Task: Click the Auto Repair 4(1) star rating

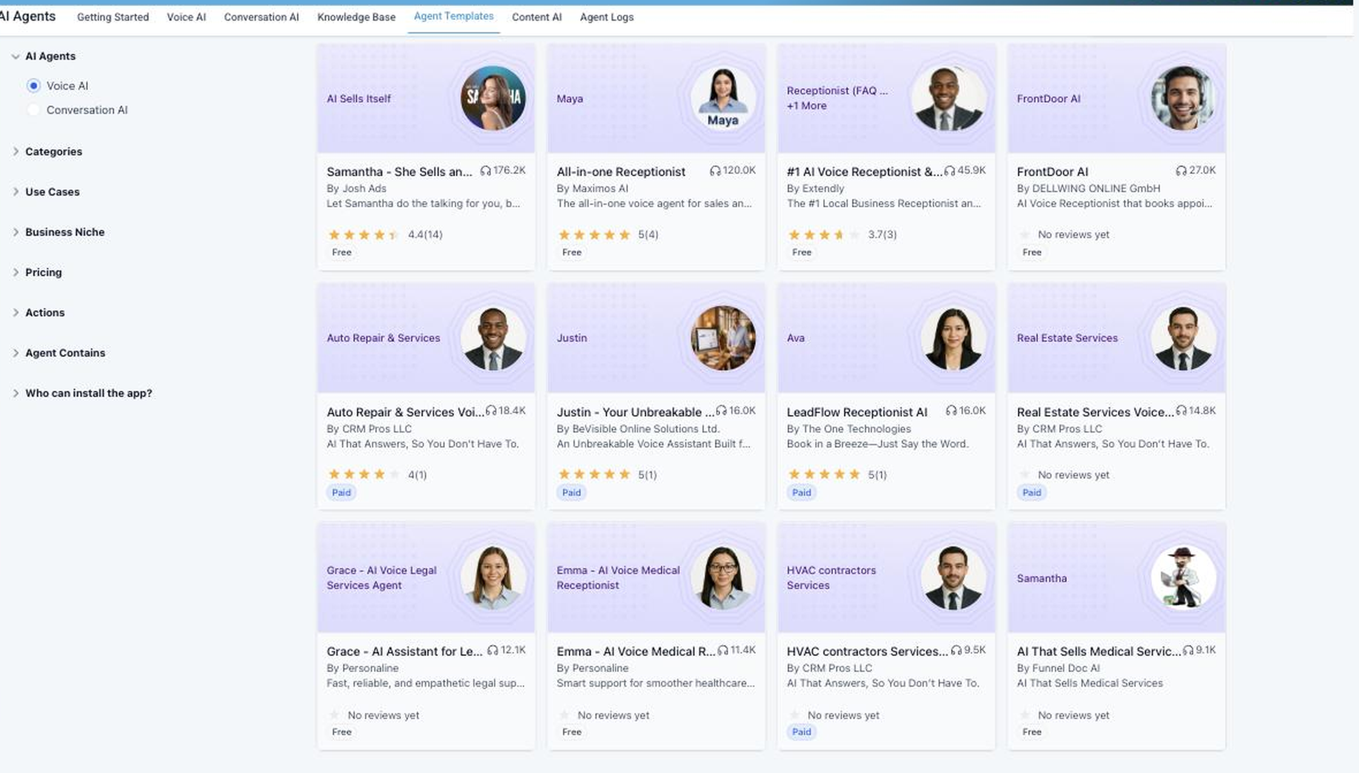Action: pos(376,474)
